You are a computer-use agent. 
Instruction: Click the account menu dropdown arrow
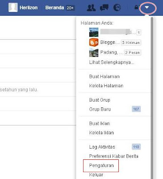[147, 7]
